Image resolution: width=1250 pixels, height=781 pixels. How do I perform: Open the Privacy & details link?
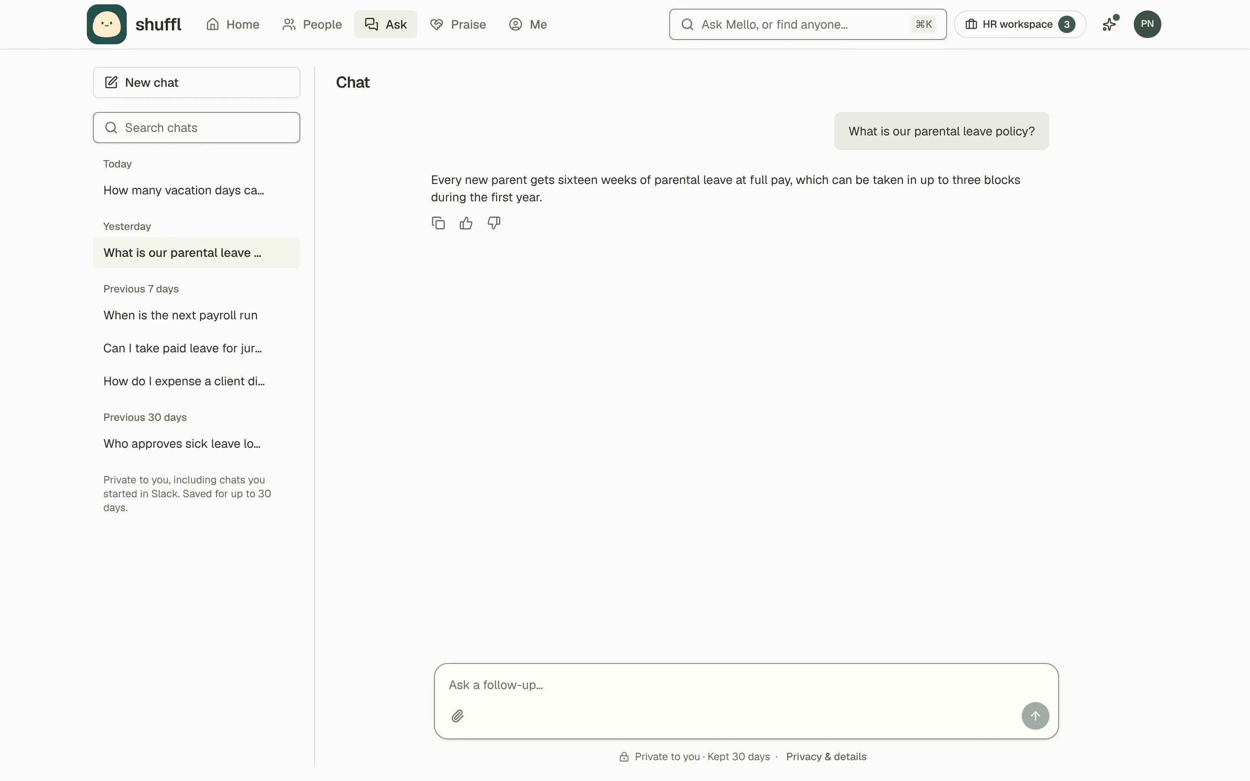826,757
